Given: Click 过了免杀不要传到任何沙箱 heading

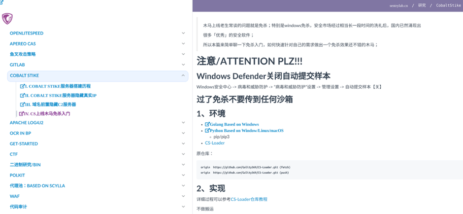Looking at the screenshot, I should tap(245, 99).
